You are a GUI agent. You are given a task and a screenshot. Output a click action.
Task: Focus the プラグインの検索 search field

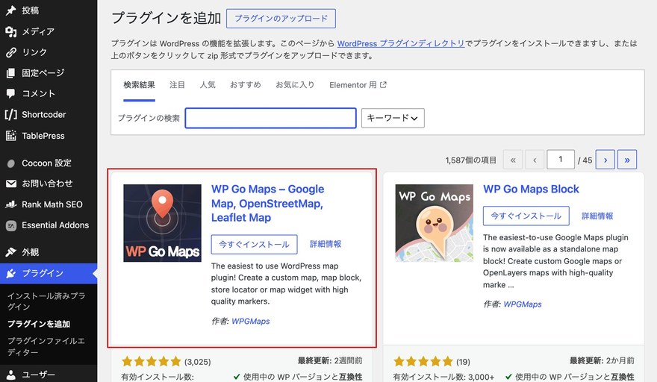tap(271, 118)
